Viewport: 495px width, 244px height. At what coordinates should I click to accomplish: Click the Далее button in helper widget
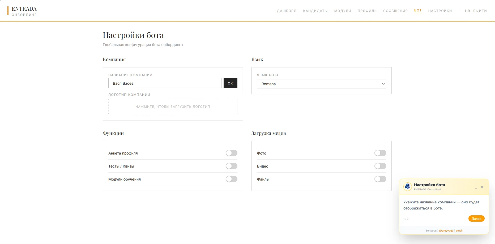click(x=476, y=219)
